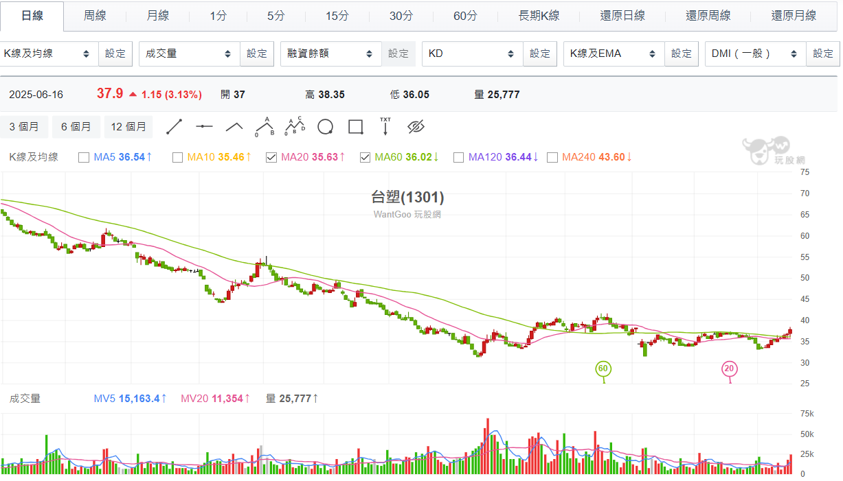Switch to the 周線 weekly chart tab
843x481 pixels.
pyautogui.click(x=95, y=15)
